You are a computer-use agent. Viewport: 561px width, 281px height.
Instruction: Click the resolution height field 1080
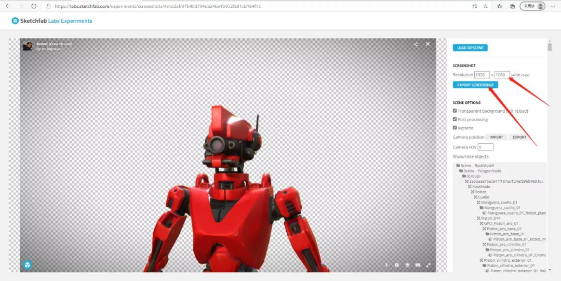(x=502, y=75)
